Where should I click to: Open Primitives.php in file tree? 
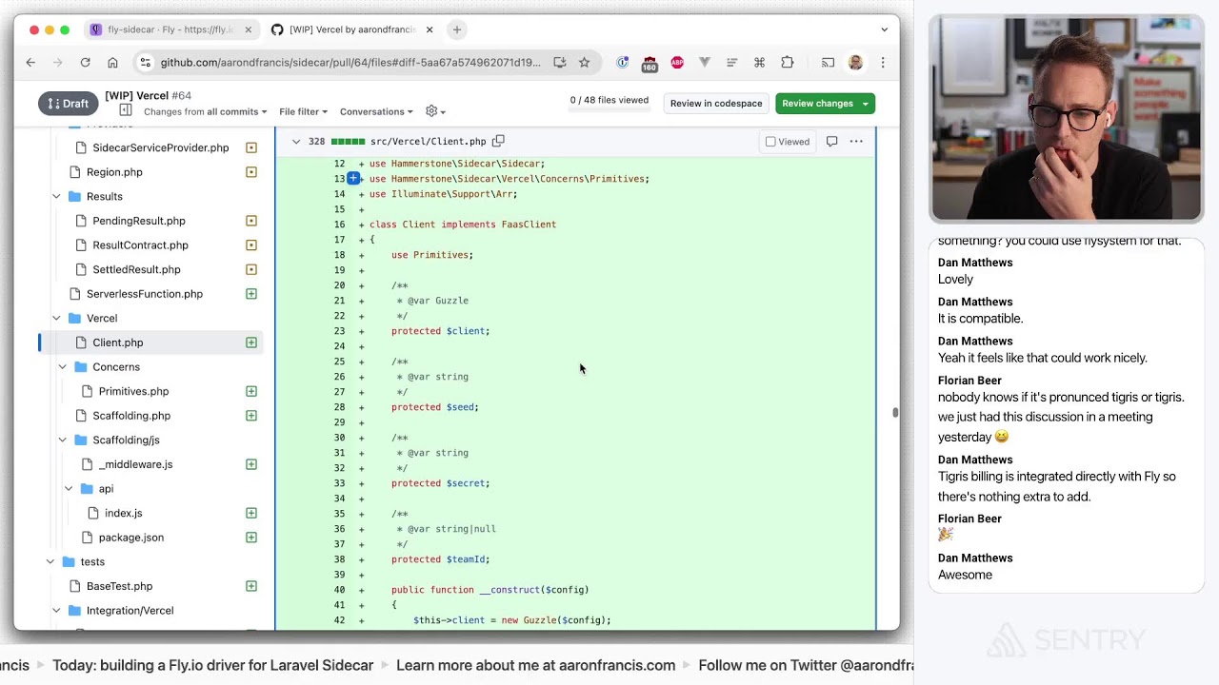133,391
